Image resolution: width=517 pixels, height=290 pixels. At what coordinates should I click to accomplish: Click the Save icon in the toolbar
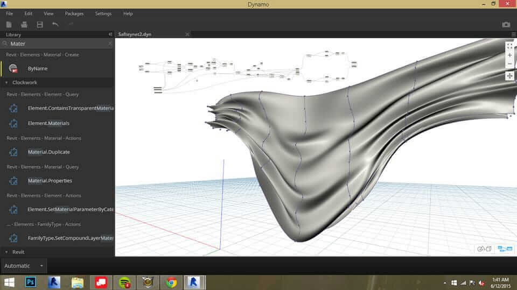pyautogui.click(x=40, y=24)
